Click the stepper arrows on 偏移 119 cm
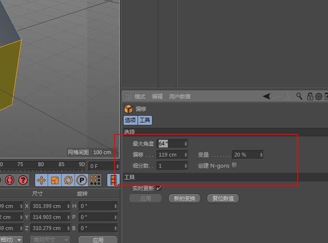328x243 pixels. tap(186, 155)
